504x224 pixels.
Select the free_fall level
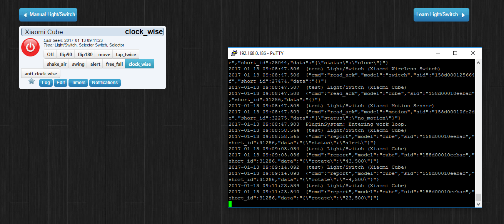point(114,64)
